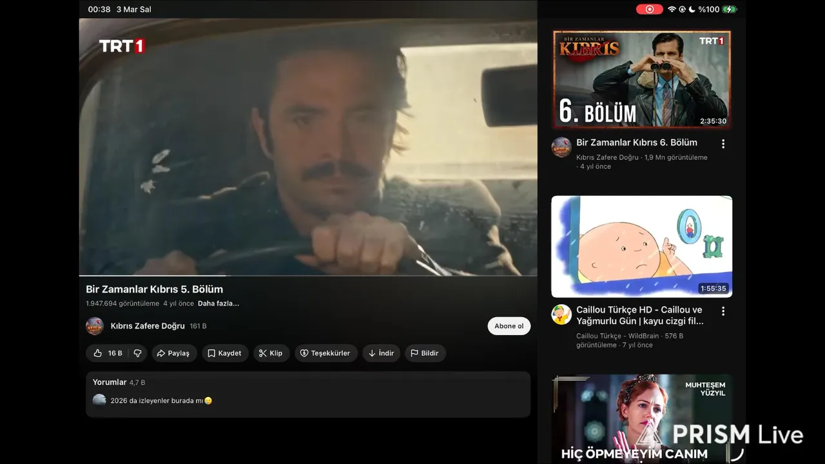
Task: Download video with İndir button
Action: 381,353
